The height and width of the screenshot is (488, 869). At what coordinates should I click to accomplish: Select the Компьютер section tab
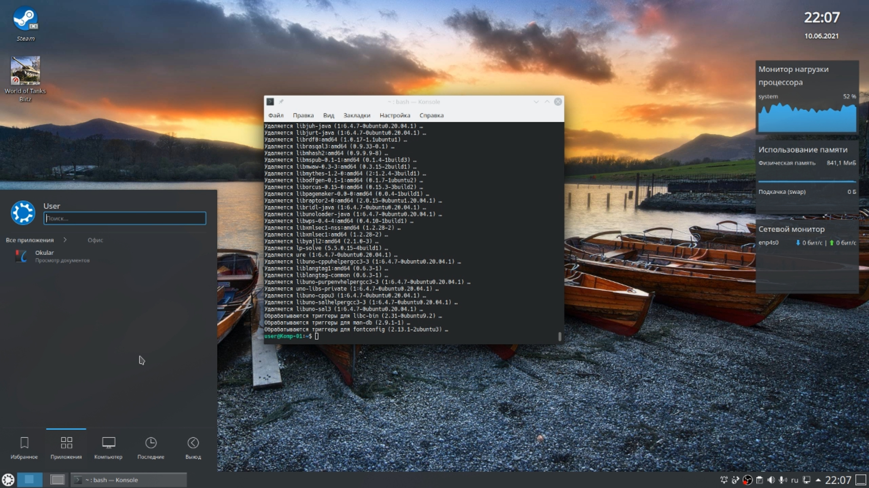point(108,447)
